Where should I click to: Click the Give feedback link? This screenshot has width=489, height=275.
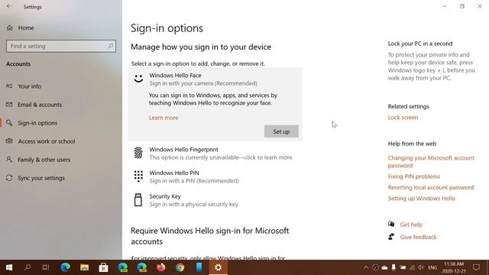coord(418,237)
